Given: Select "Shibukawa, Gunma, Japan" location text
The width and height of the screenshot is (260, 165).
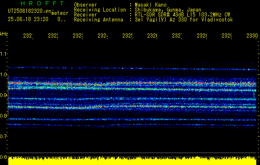Looking at the screenshot, I should point(168,10).
